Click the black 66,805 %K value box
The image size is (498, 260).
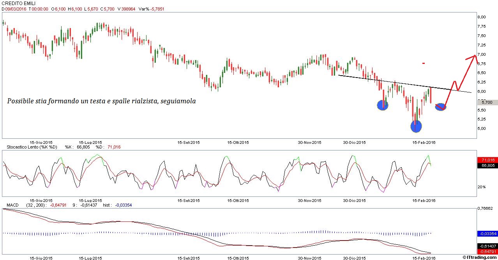click(x=487, y=166)
